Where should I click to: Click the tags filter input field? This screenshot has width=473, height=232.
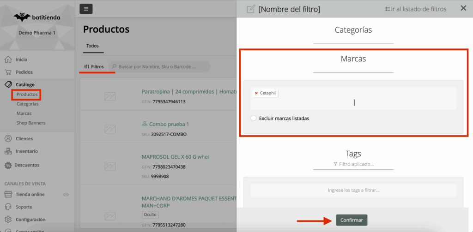[353, 190]
